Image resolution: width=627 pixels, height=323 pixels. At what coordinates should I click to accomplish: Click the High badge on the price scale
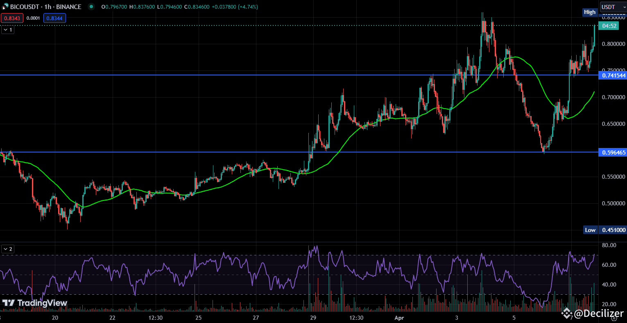590,12
